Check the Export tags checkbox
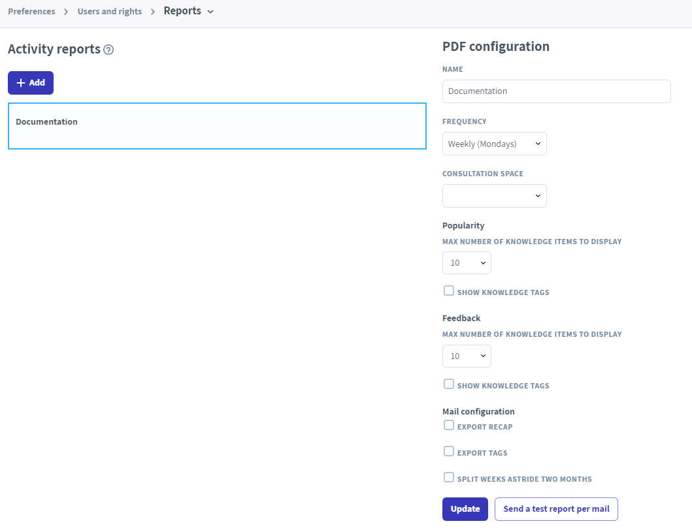The width and height of the screenshot is (692, 532). 449,452
